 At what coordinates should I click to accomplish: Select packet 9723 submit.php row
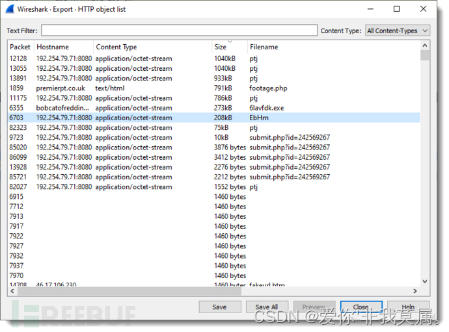coord(213,138)
